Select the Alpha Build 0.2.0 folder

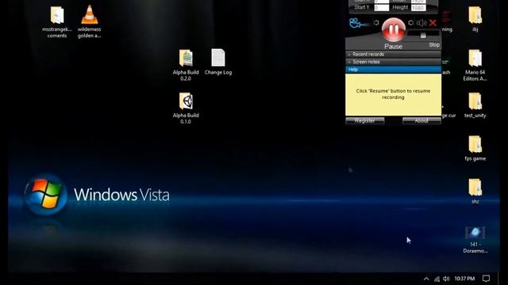pos(186,65)
